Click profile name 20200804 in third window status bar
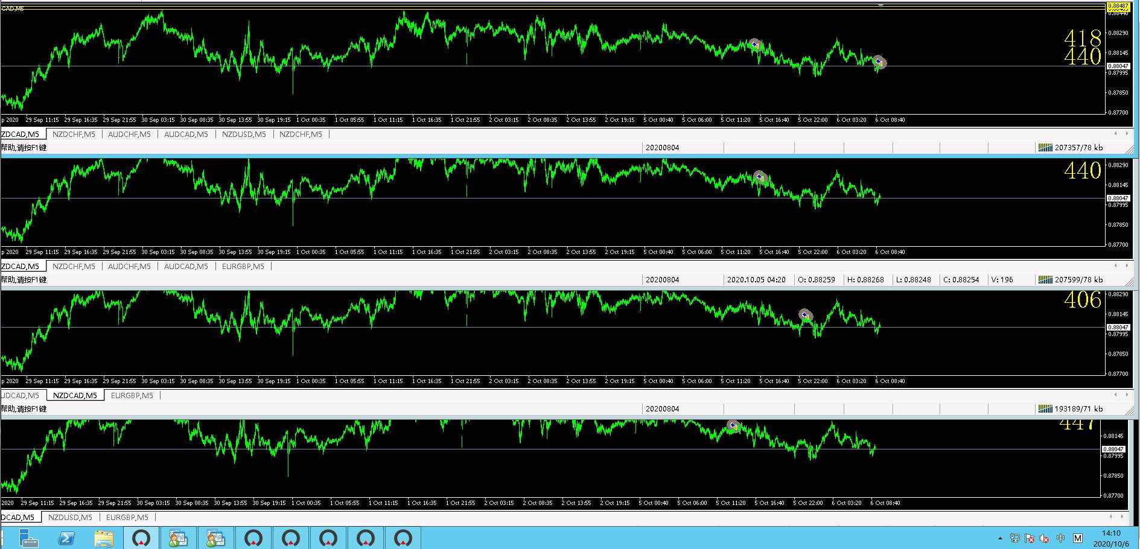The width and height of the screenshot is (1140, 549). 662,408
